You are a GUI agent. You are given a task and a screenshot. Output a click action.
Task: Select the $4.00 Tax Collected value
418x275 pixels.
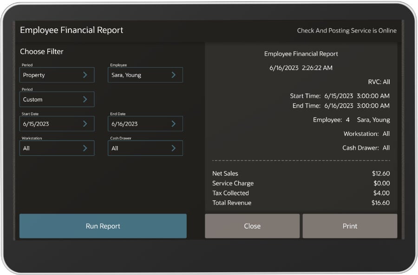pyautogui.click(x=381, y=193)
